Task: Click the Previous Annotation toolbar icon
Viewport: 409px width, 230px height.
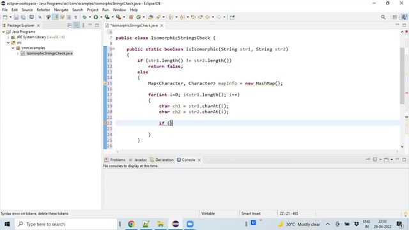Action: (182, 17)
